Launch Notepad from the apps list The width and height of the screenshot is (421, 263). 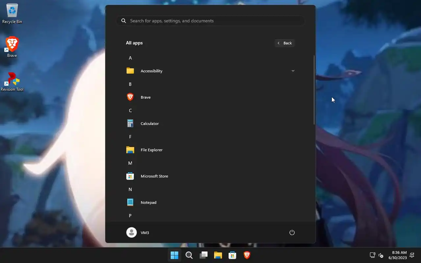pos(210,203)
